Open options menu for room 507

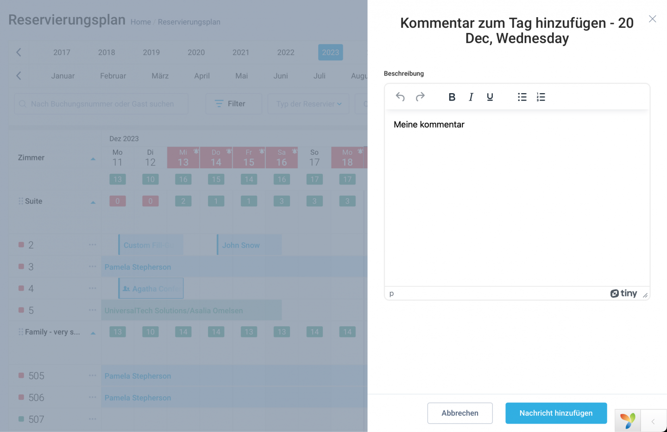93,419
